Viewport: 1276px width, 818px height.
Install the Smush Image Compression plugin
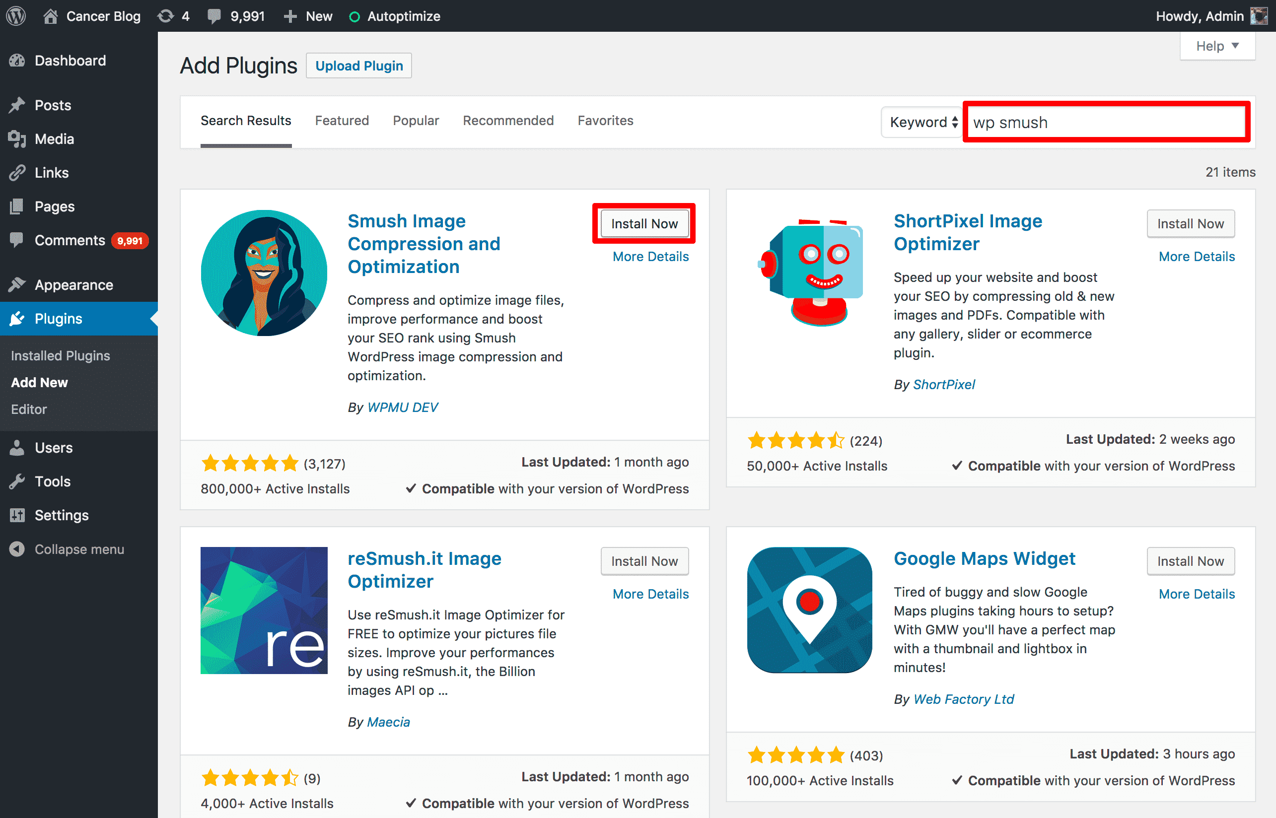point(644,224)
